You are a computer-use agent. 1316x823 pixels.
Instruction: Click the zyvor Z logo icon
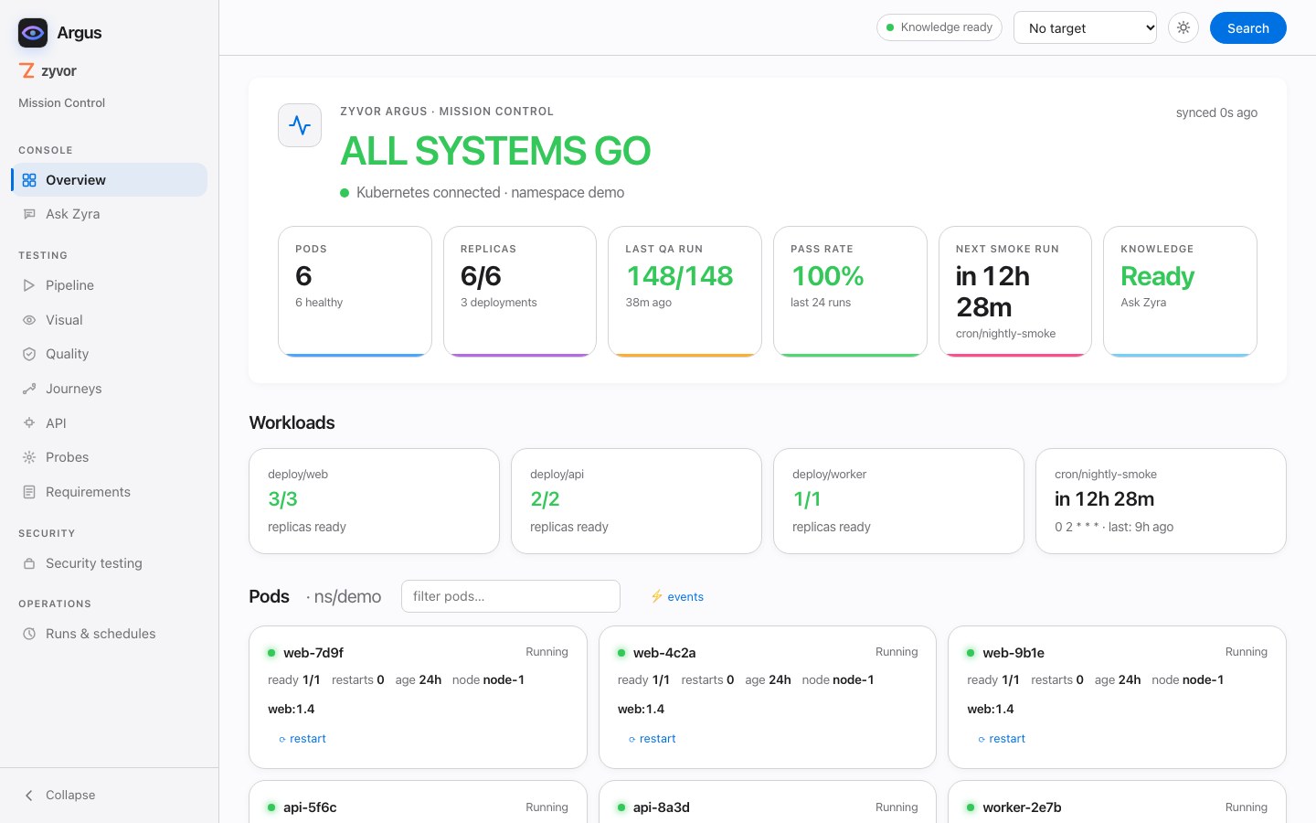click(x=27, y=70)
